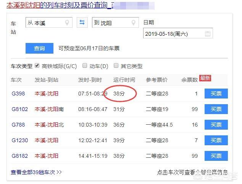
Task: Enable 动车(D) train type checkbox
Action: click(85, 65)
